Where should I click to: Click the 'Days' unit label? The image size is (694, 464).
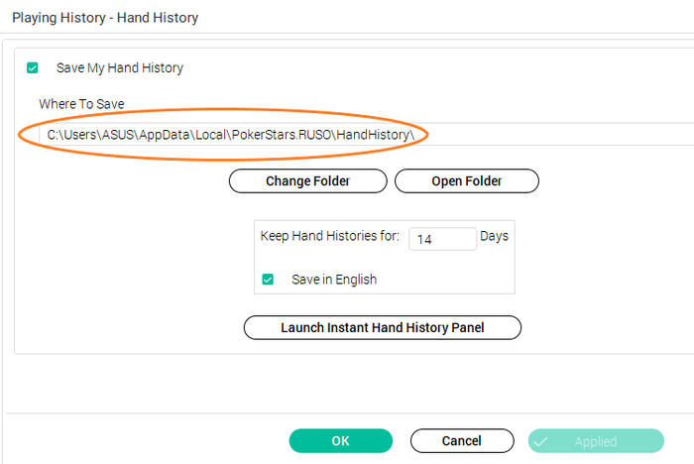[x=494, y=237]
